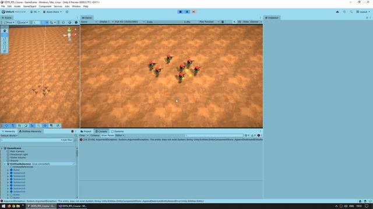This screenshot has height=209, width=373.
Task: Switch to the Project tab
Action: point(86,131)
